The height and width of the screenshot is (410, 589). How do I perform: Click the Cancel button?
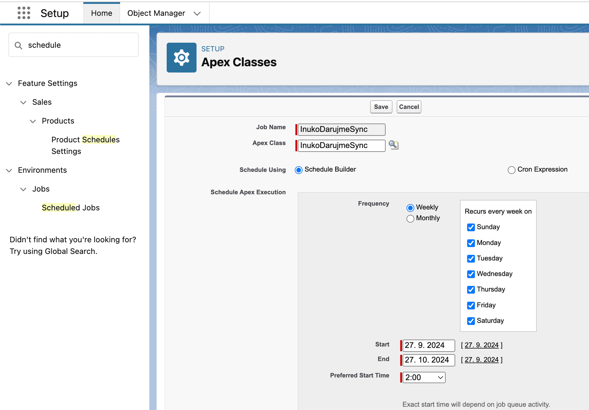[x=409, y=107]
